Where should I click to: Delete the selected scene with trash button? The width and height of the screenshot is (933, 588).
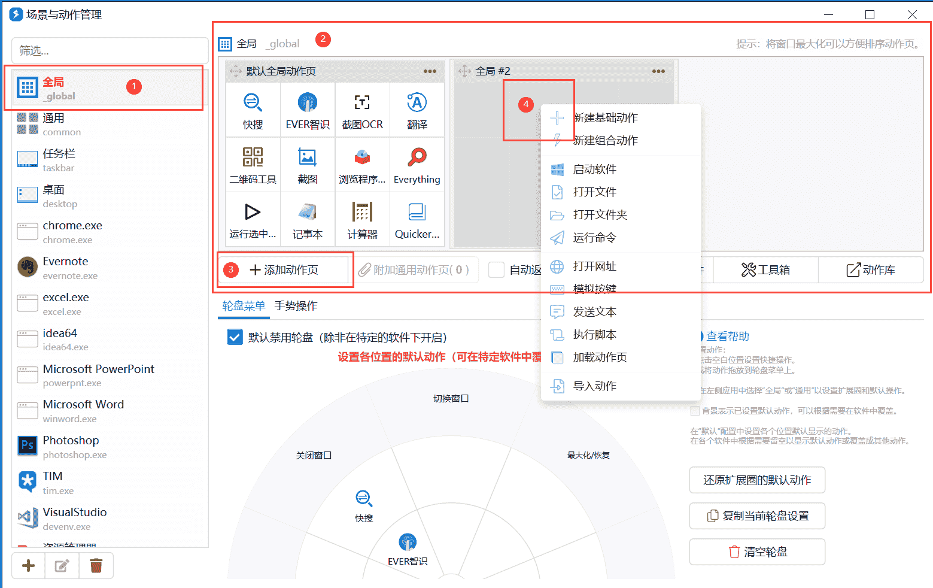(x=96, y=565)
